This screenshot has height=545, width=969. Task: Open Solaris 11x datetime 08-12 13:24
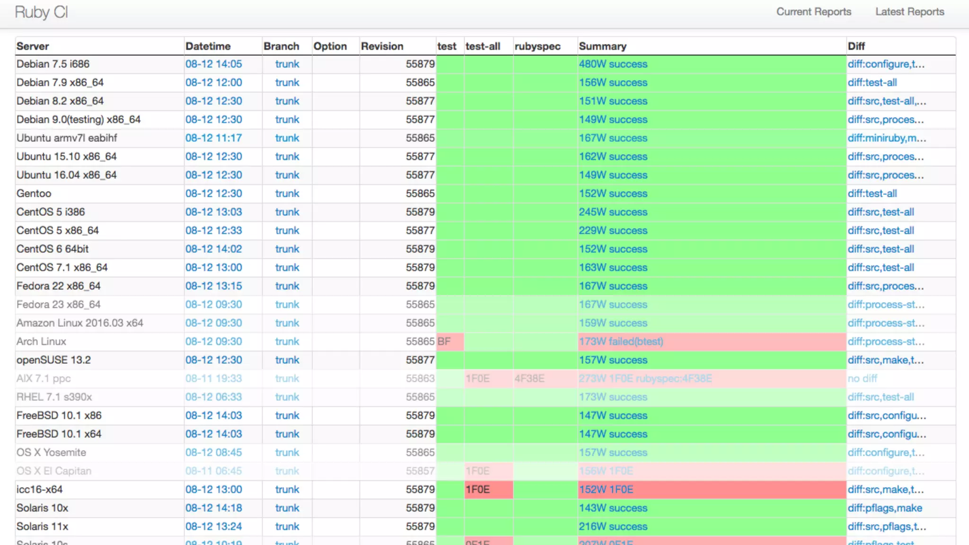pyautogui.click(x=213, y=527)
